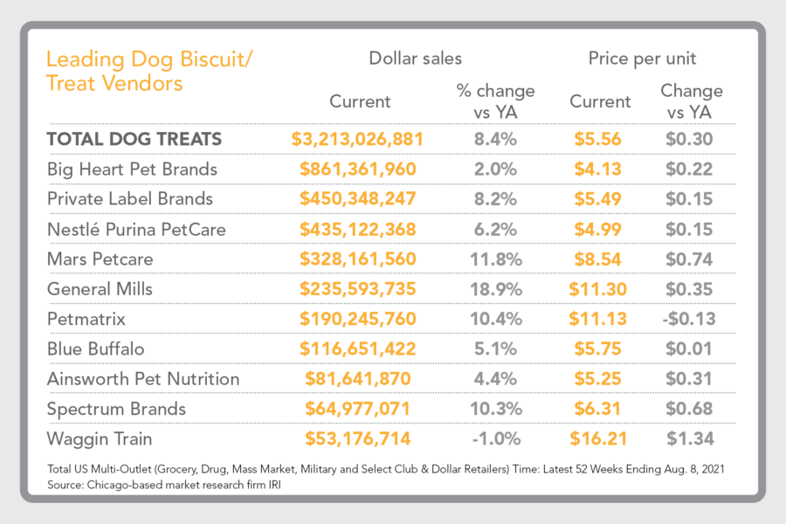The height and width of the screenshot is (524, 786).
Task: Click Waggin Train's $16.21 unit price
Action: (x=599, y=438)
